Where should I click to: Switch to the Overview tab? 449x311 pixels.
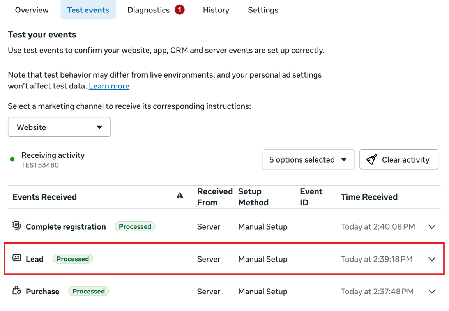point(32,10)
